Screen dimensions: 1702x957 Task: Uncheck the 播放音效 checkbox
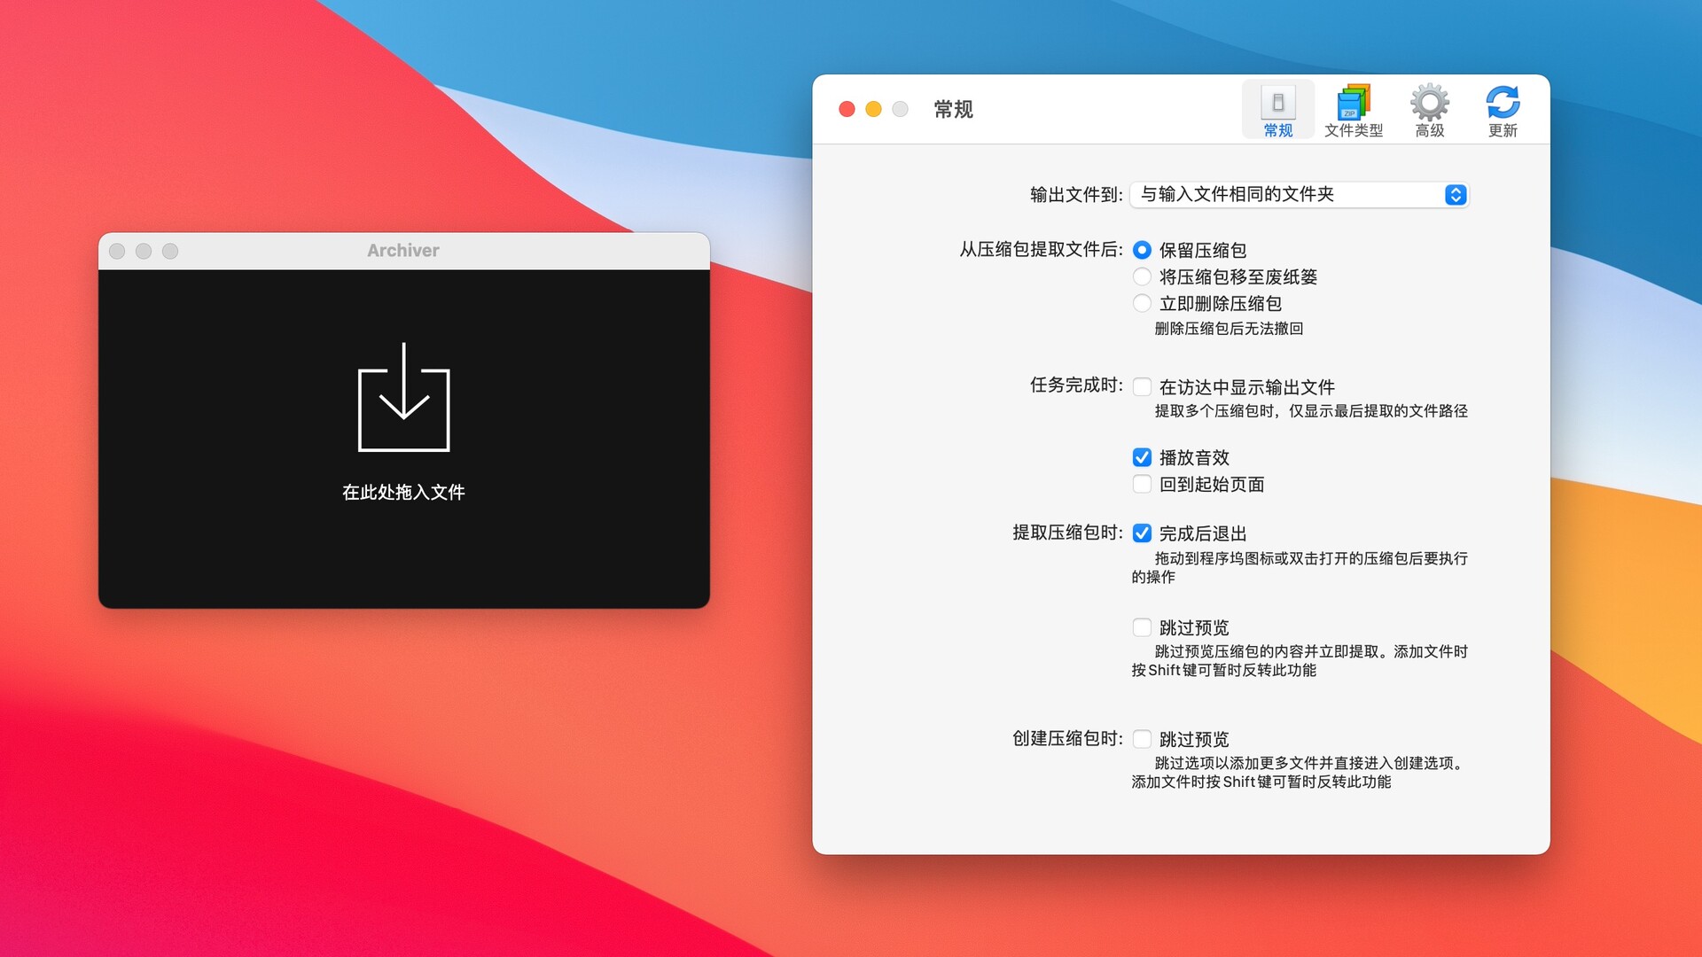click(1142, 457)
